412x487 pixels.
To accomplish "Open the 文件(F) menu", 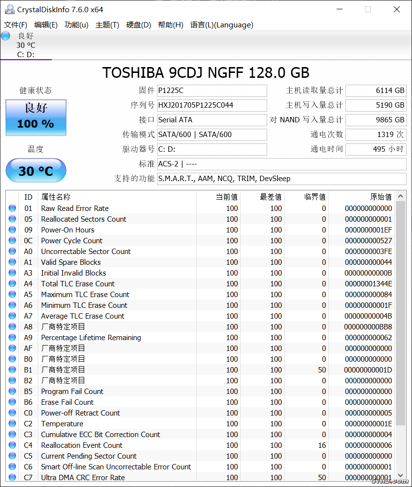I will coord(16,25).
